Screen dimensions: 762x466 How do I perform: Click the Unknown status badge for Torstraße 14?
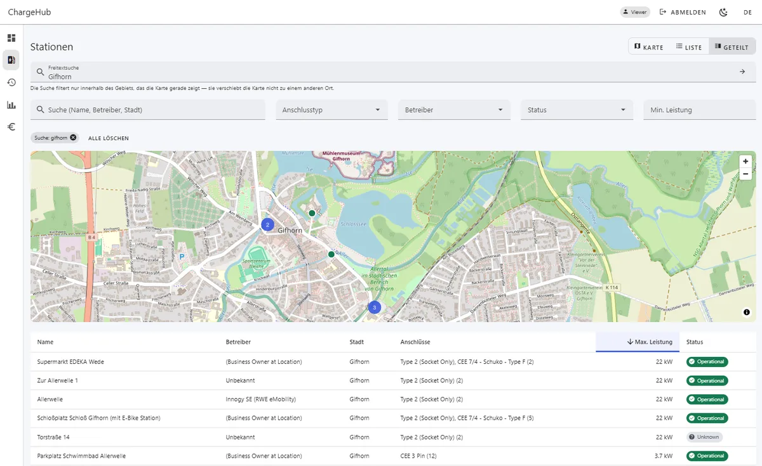click(x=704, y=437)
